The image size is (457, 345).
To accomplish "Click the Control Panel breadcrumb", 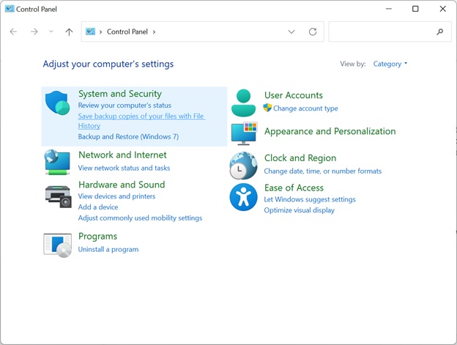I will (127, 31).
